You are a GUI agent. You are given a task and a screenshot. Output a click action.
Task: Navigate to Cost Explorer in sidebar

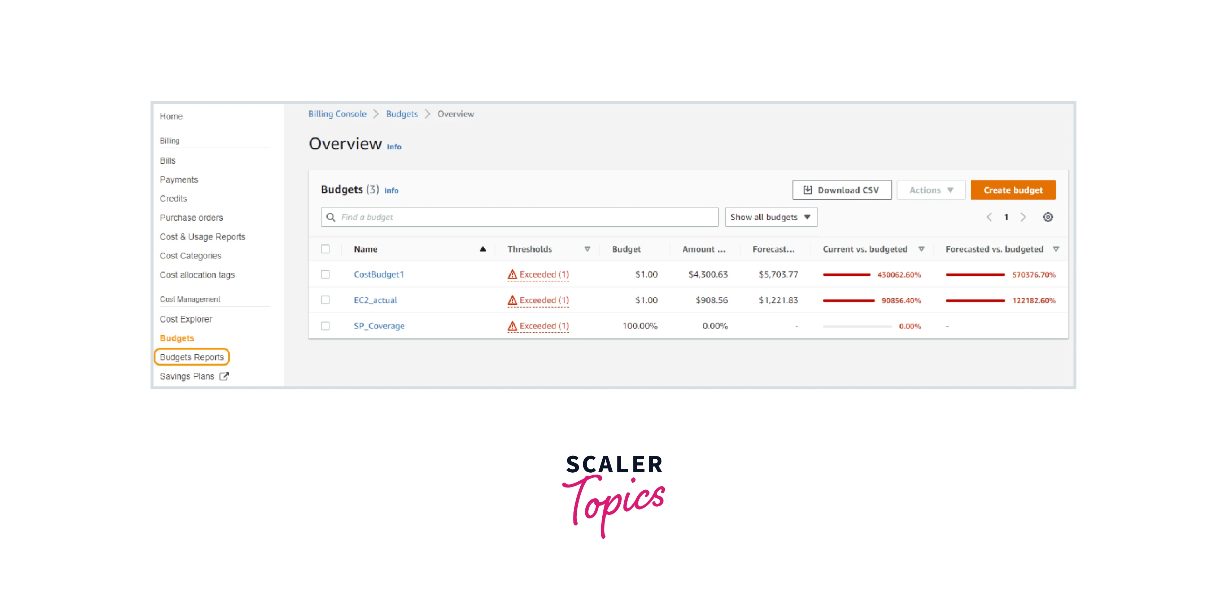coord(186,319)
